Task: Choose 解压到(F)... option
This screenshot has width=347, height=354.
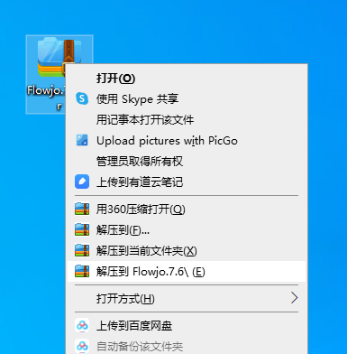Action: 187,230
